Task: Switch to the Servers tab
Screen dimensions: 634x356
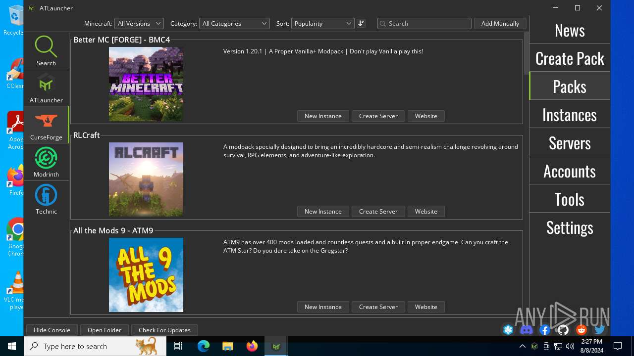Action: tap(570, 143)
